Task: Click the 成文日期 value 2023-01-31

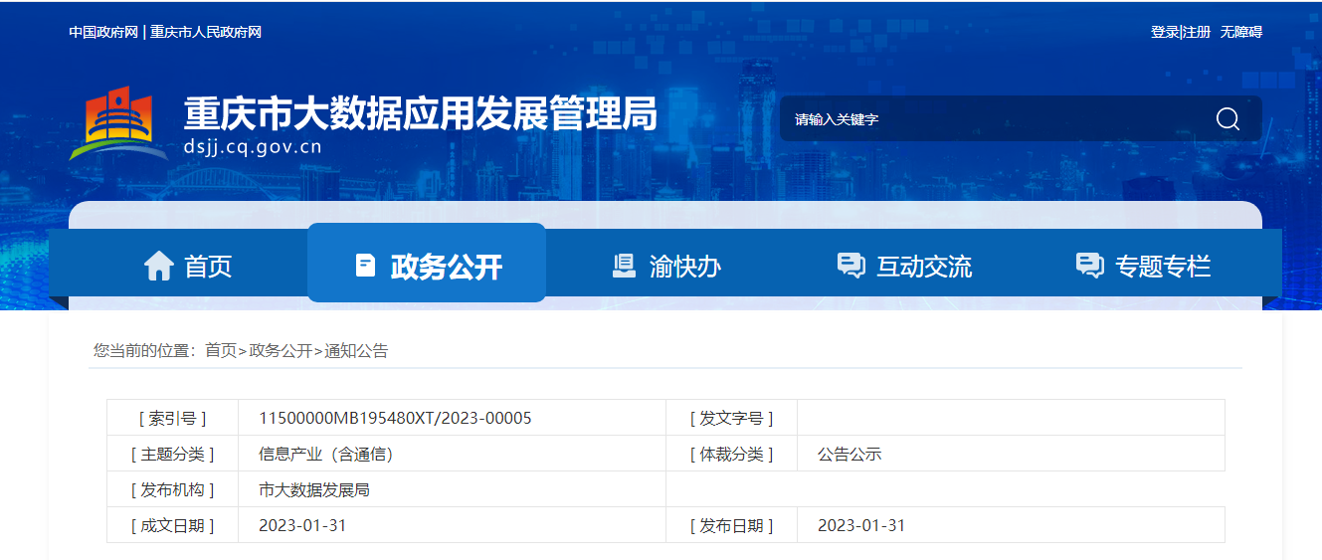Action: pyautogui.click(x=302, y=525)
